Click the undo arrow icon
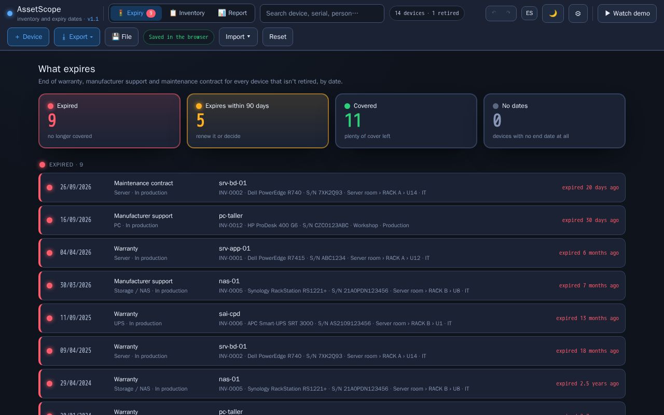Viewport: 664px width, 415px height. (494, 13)
